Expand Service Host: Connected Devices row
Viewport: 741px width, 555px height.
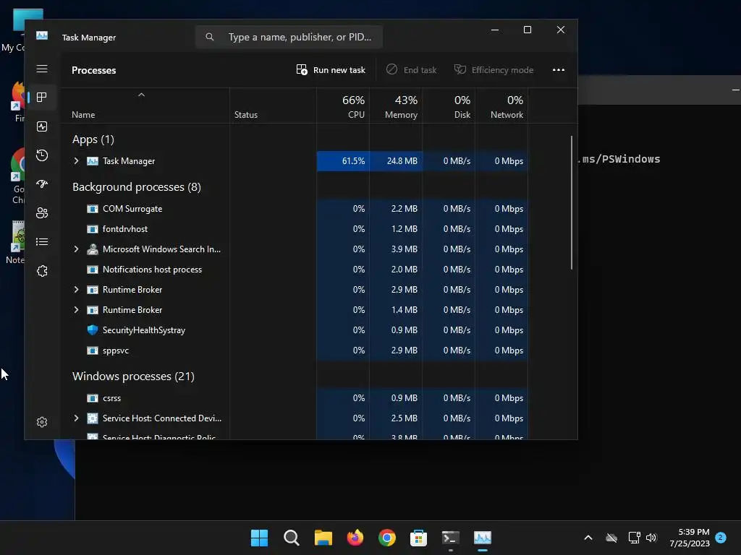pyautogui.click(x=76, y=418)
